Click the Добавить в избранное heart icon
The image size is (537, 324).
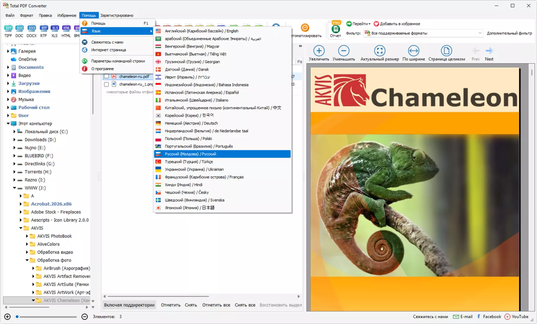coord(376,24)
